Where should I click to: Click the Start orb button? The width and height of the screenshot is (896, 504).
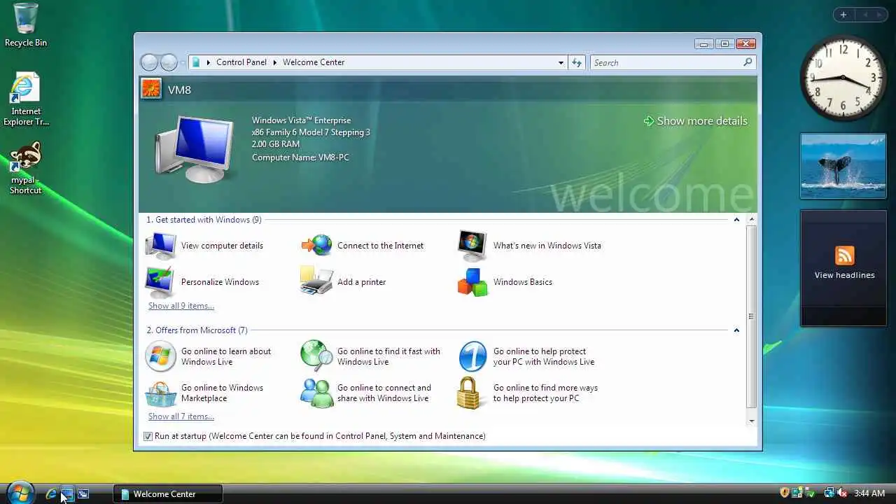20,493
